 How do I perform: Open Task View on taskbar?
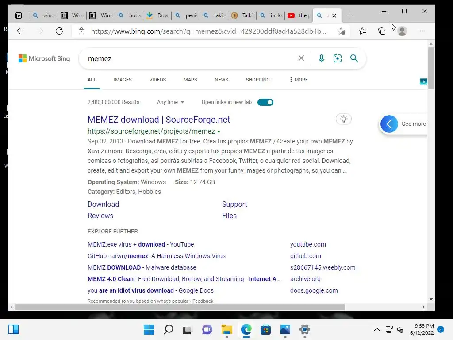pos(187,329)
